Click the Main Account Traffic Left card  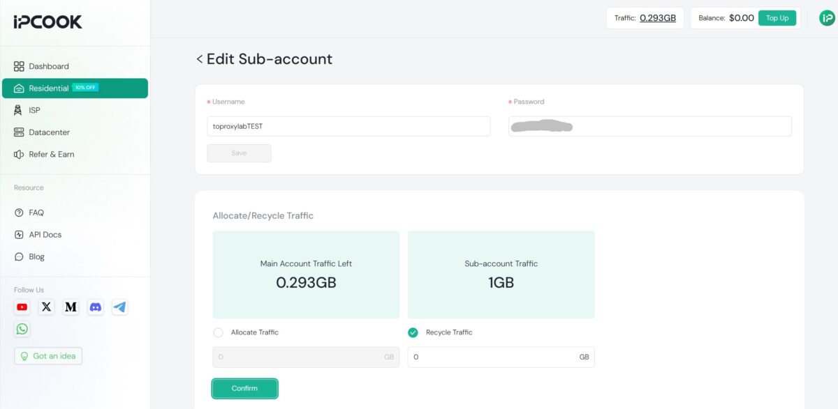click(306, 275)
